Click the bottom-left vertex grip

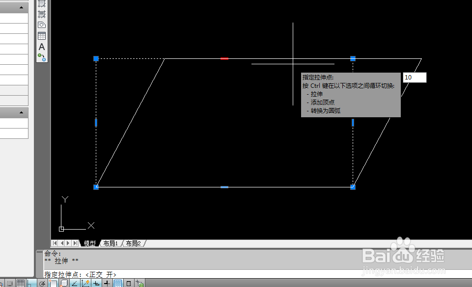coord(96,187)
